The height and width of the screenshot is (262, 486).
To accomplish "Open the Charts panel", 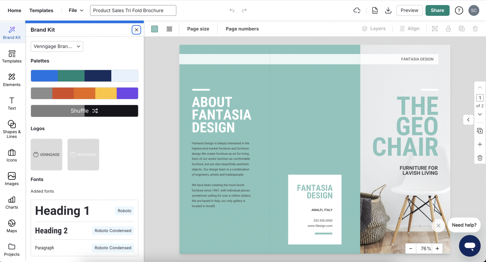I will pyautogui.click(x=12, y=203).
